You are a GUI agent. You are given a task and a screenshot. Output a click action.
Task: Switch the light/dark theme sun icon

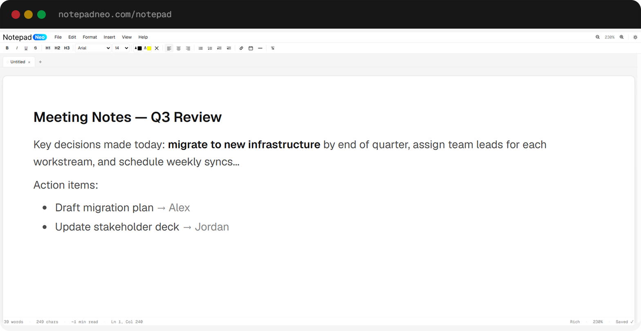(635, 37)
